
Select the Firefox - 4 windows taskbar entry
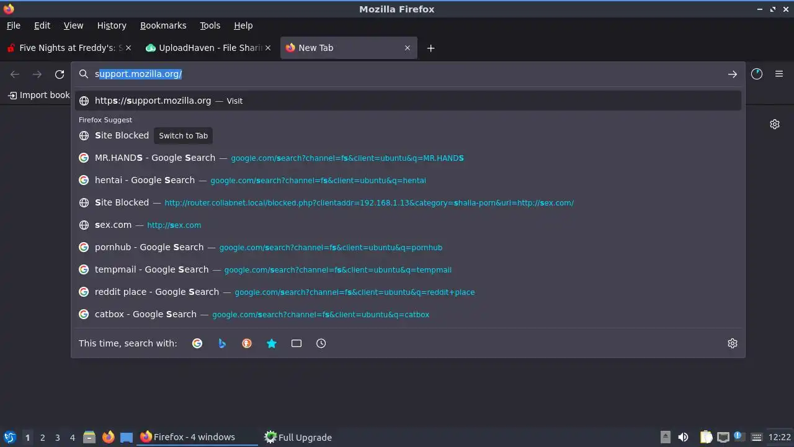click(197, 437)
